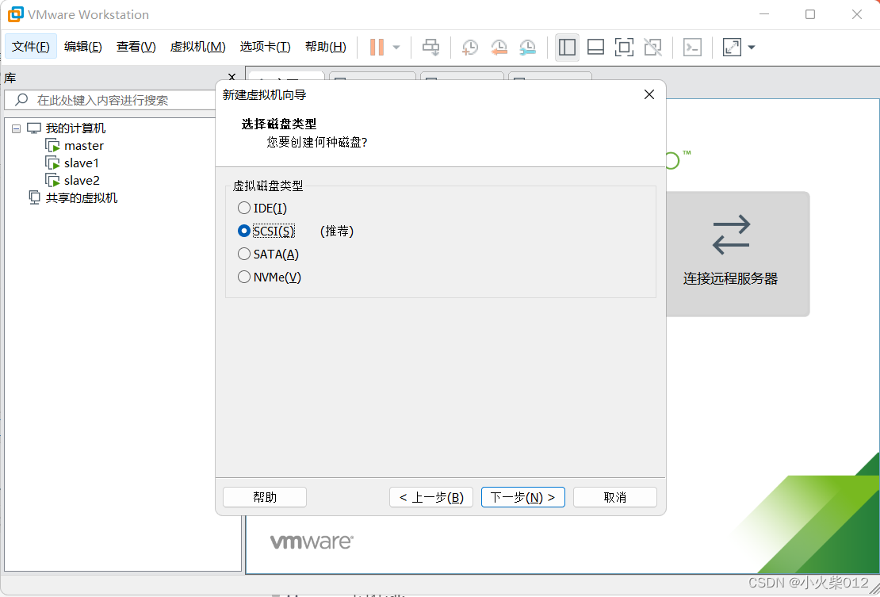Click the (推荐) label next to SCSI
The width and height of the screenshot is (880, 597).
337,232
